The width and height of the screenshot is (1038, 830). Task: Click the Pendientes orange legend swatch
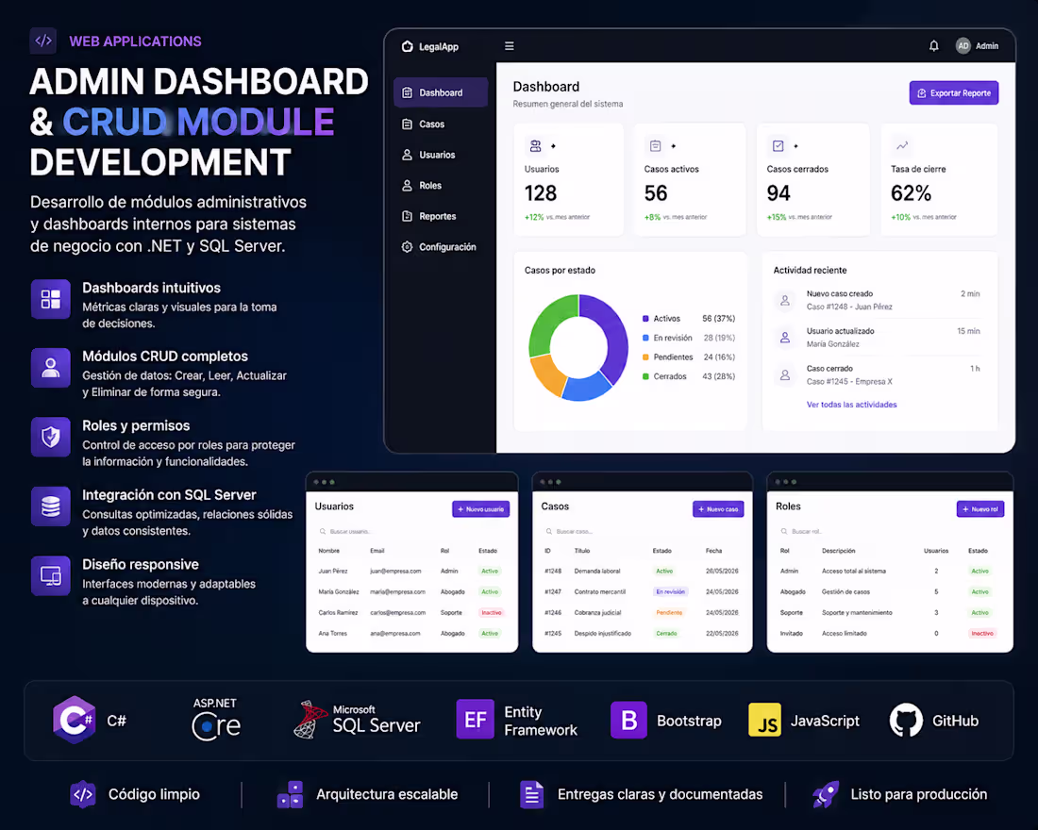(645, 357)
